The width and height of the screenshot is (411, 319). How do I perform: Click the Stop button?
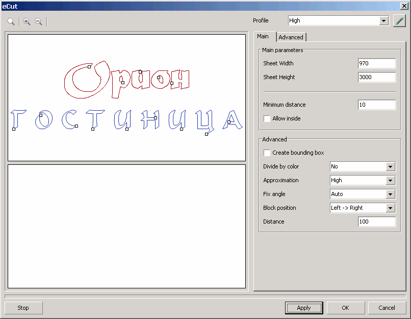pos(23,308)
